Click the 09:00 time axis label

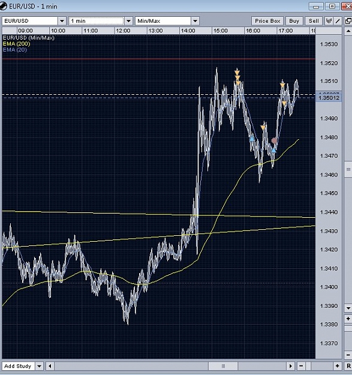tap(25, 31)
